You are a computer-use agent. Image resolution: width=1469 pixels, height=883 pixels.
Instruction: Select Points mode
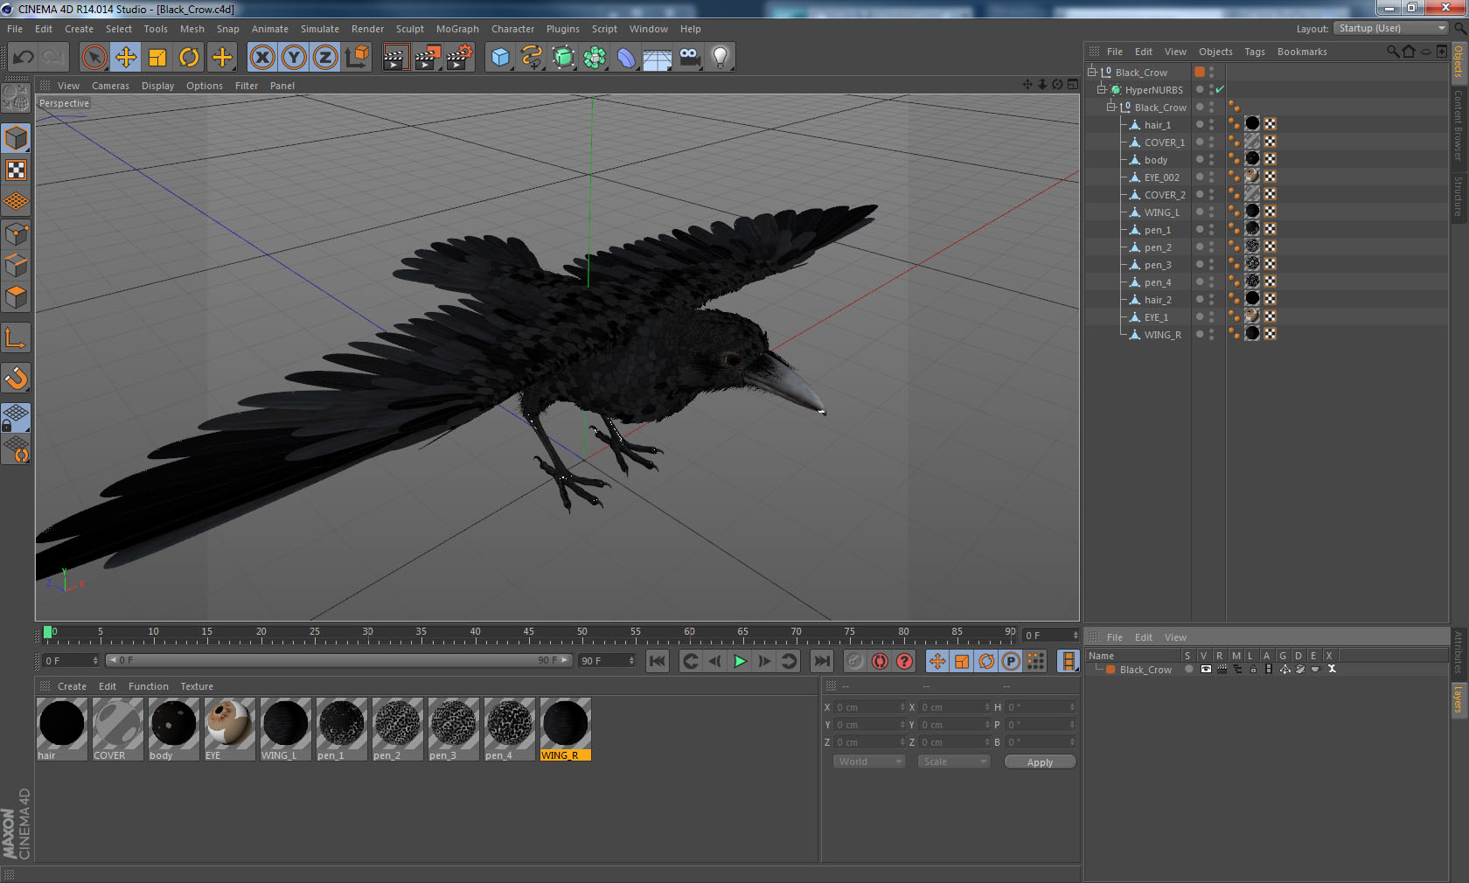(16, 234)
